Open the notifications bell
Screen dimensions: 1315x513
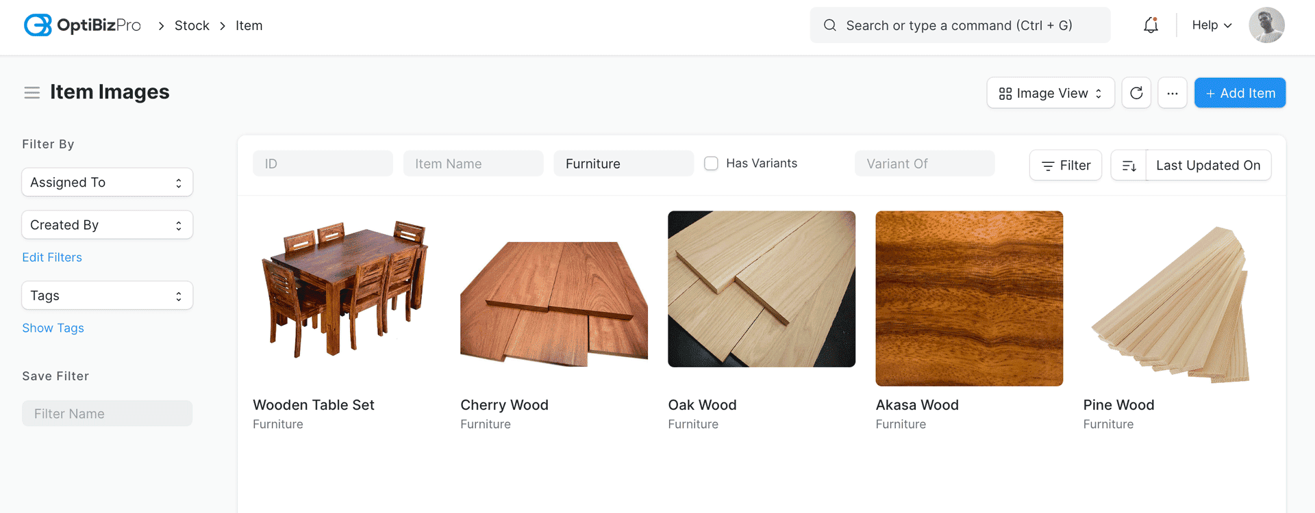(x=1151, y=25)
